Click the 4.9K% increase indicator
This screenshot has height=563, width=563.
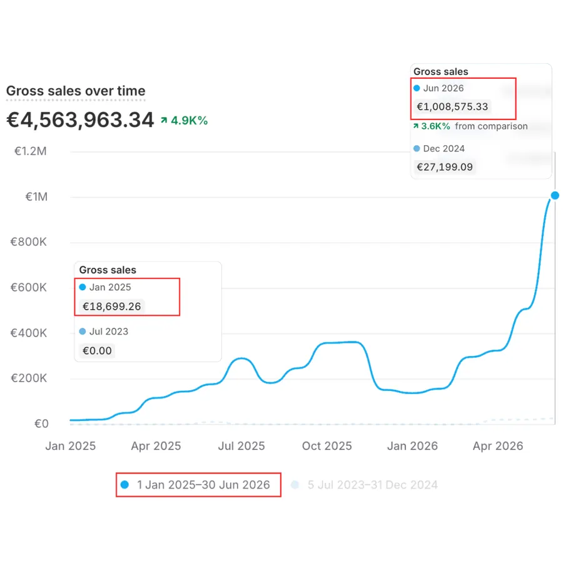pyautogui.click(x=184, y=121)
